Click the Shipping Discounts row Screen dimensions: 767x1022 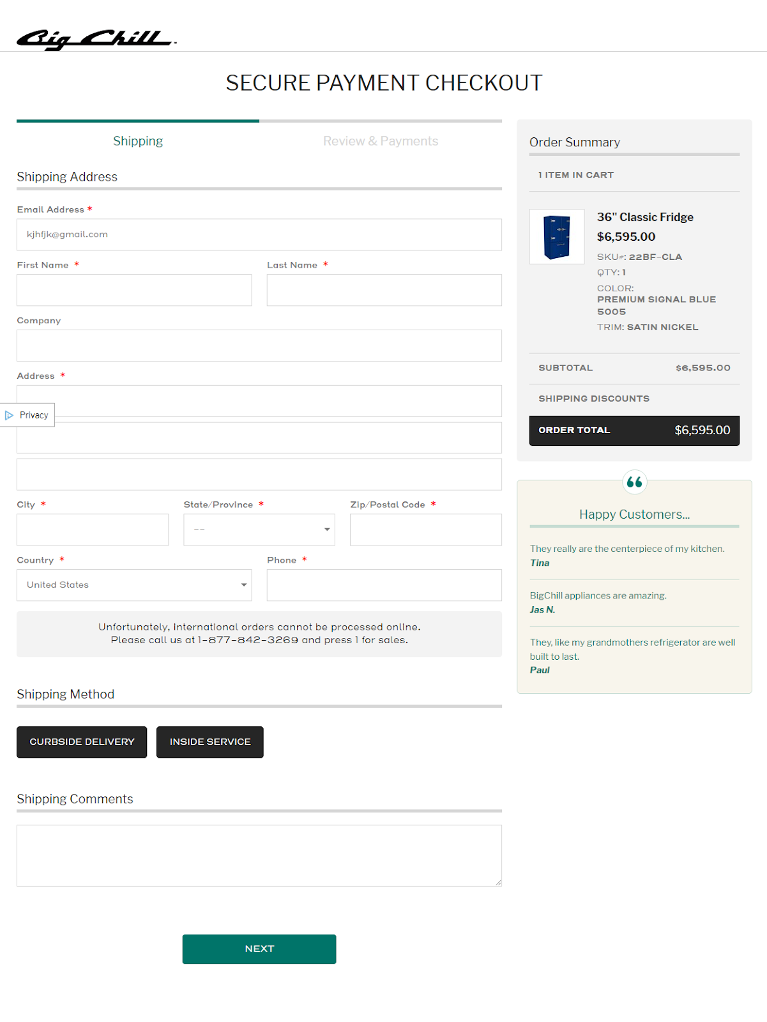(634, 399)
